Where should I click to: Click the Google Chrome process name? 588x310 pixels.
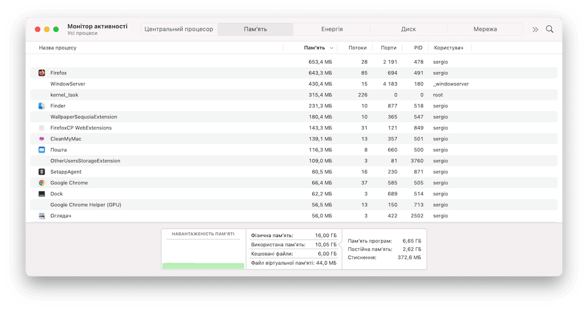click(69, 183)
